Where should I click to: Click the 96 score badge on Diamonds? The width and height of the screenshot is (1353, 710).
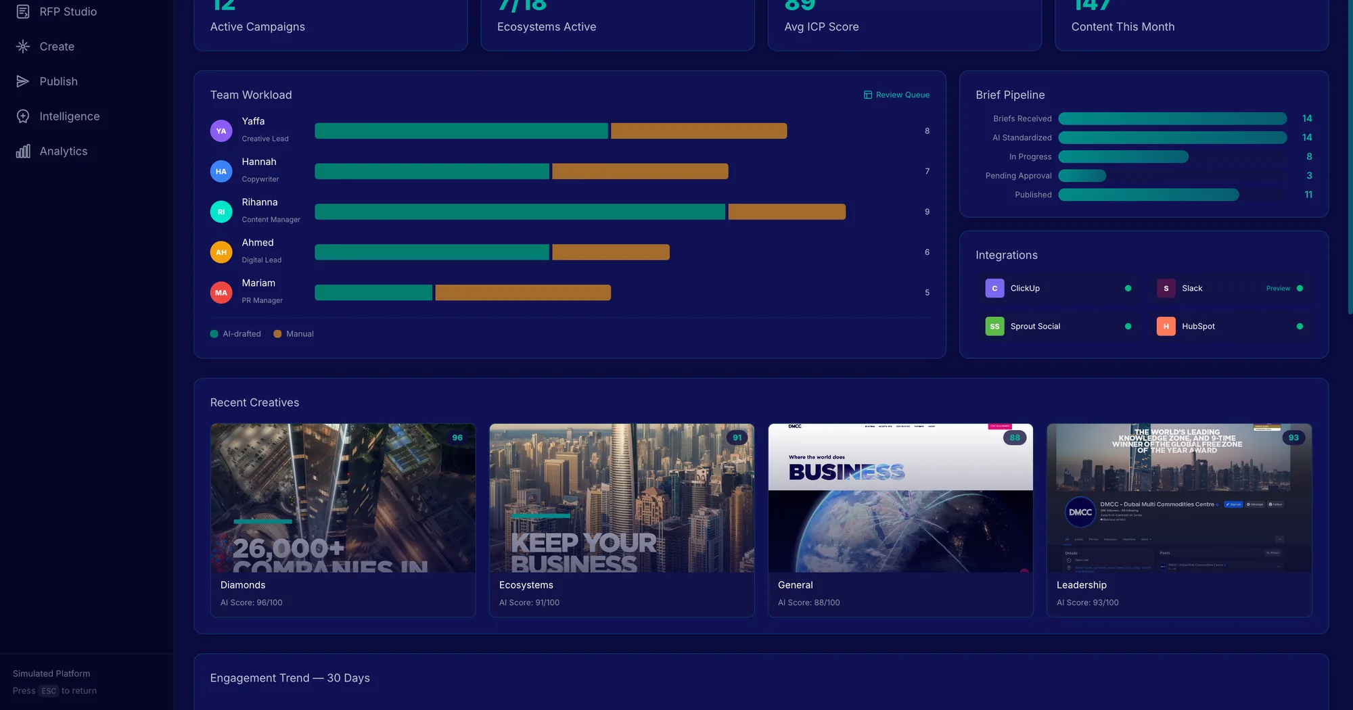coord(457,437)
